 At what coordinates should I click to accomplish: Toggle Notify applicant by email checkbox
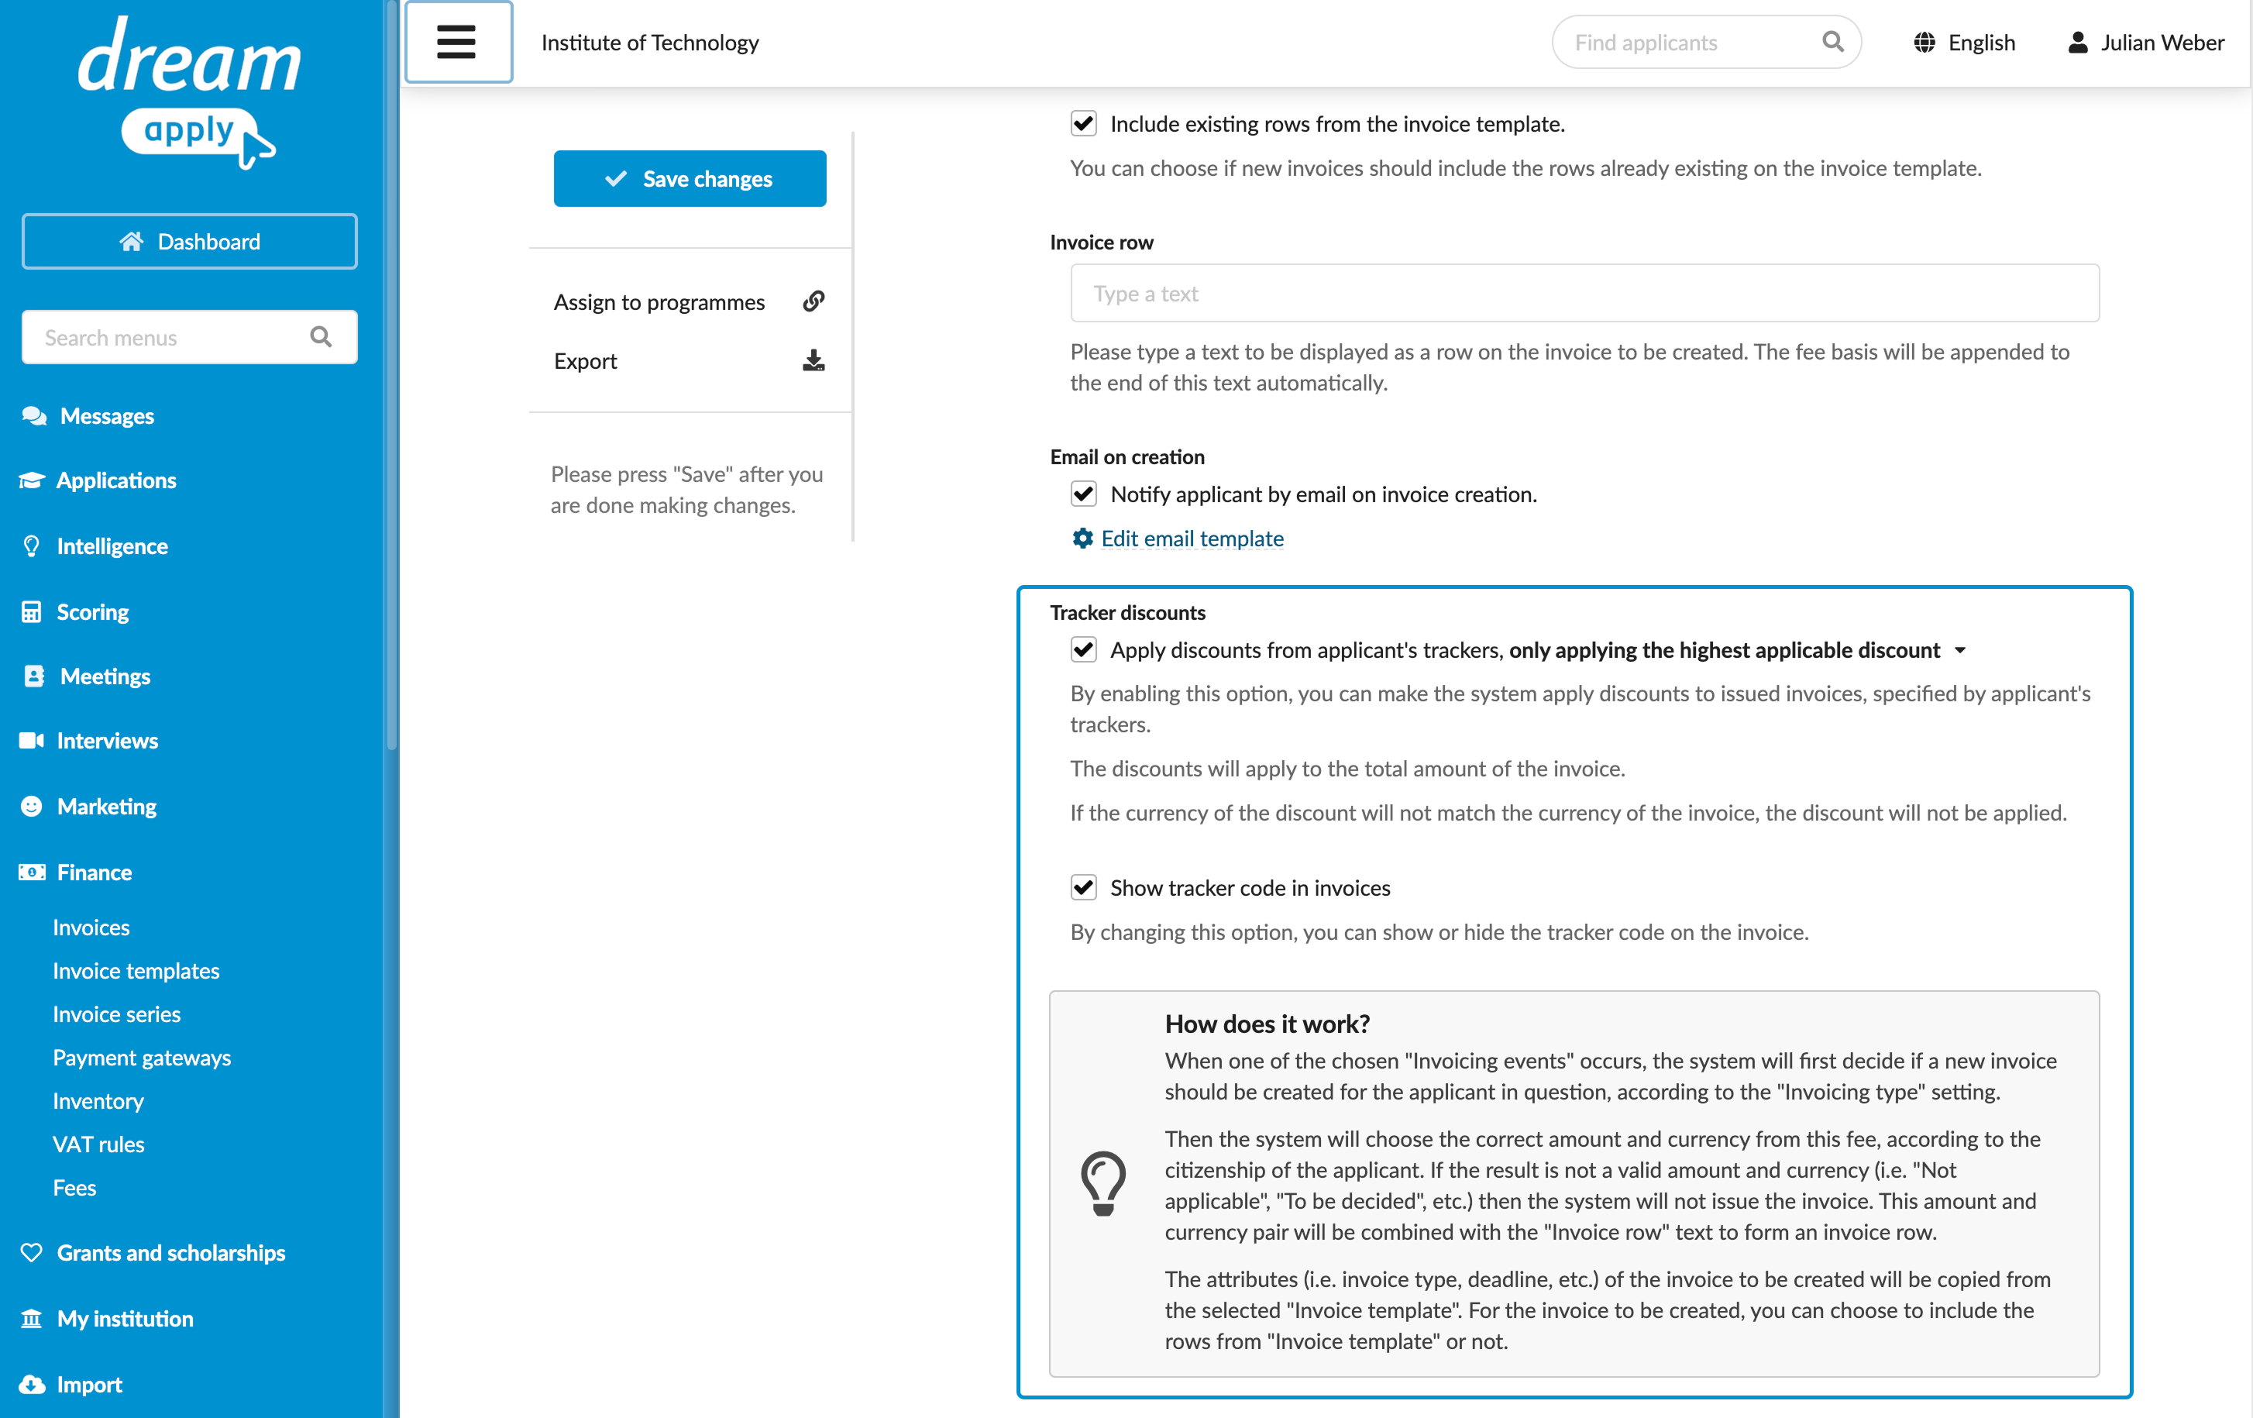(1083, 494)
